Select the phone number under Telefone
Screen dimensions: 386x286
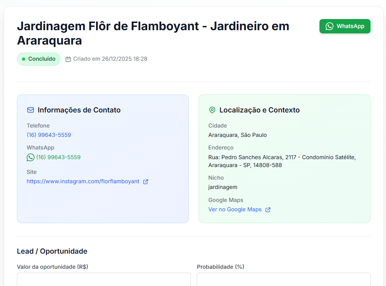[x=49, y=135]
